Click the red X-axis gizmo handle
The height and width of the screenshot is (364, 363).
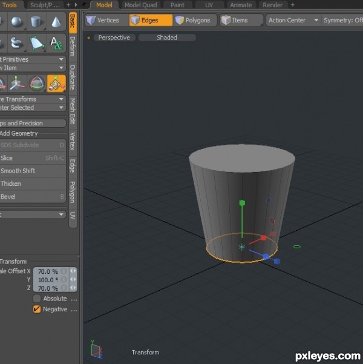coord(263,237)
